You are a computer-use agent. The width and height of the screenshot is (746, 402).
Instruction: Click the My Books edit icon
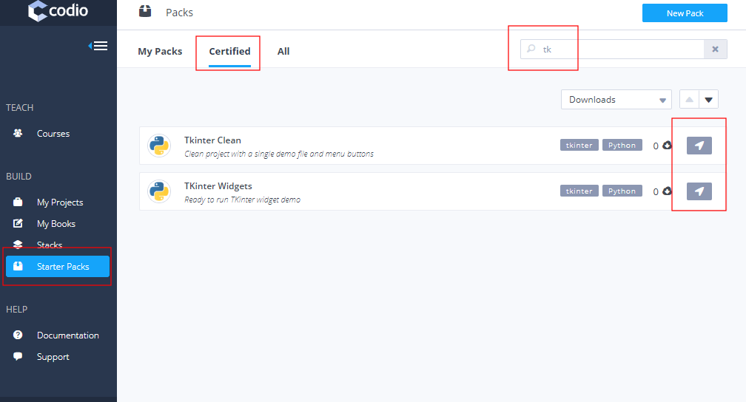(x=18, y=223)
